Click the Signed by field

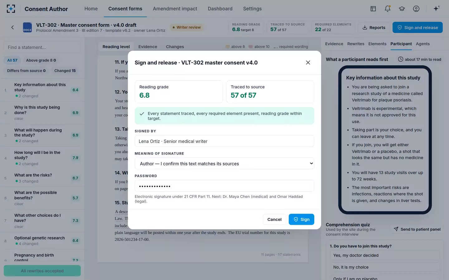click(x=224, y=141)
